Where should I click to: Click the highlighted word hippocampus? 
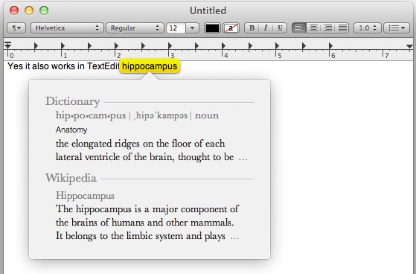point(150,66)
